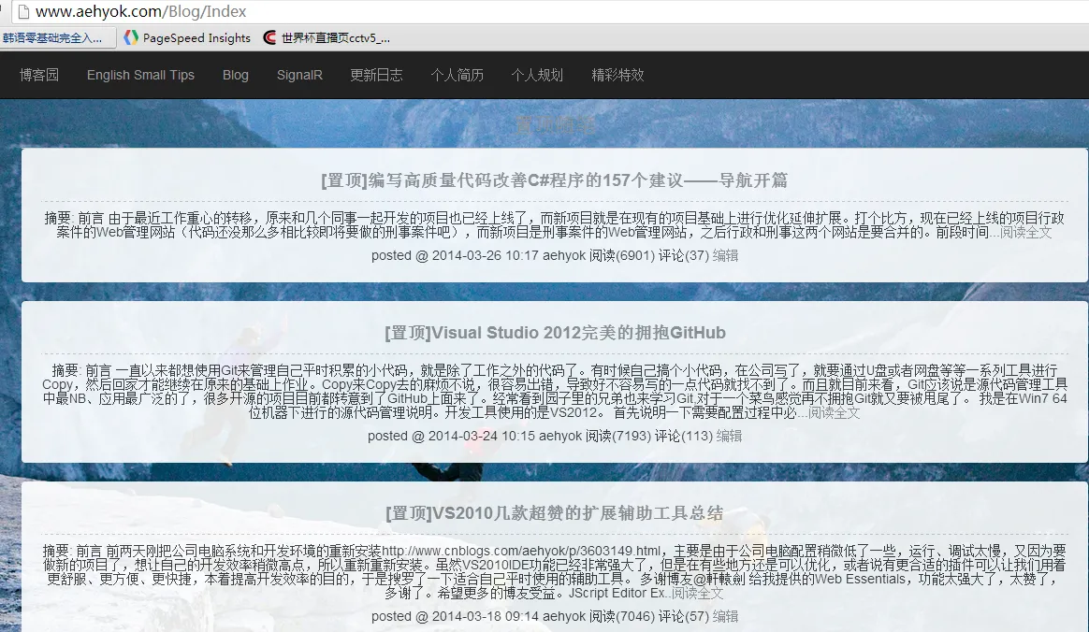This screenshot has height=632, width=1089.
Task: Click the 精彩特效 menu item
Action: click(617, 75)
